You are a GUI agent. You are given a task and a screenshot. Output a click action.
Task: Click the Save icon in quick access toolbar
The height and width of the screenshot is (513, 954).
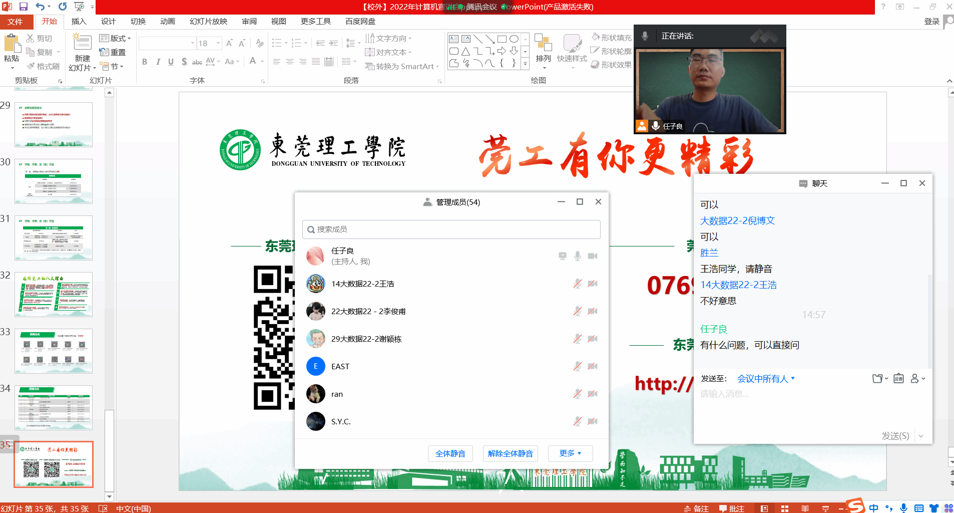point(23,7)
